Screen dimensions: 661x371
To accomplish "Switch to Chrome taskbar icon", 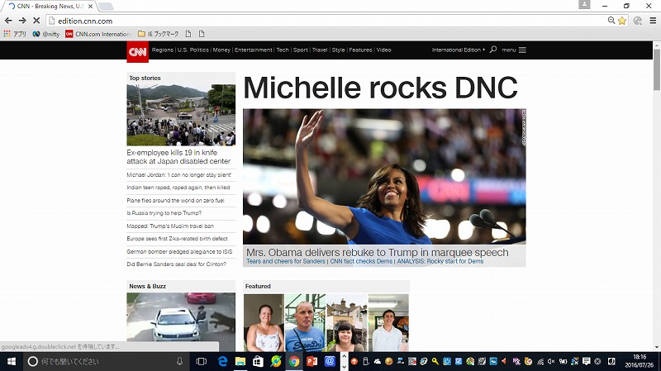I will 294,361.
